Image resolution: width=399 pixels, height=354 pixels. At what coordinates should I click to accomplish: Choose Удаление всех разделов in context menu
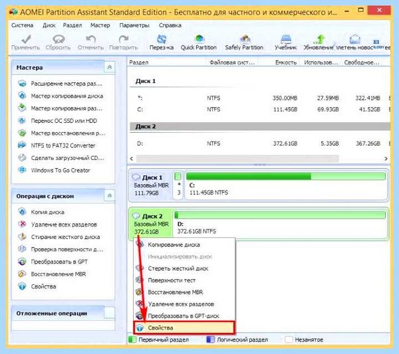(x=184, y=304)
